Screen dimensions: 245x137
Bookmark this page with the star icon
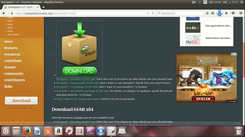[x=207, y=13]
